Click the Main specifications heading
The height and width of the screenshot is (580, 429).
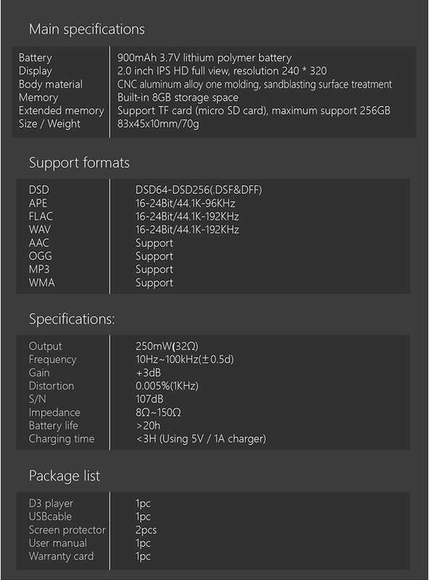click(86, 29)
